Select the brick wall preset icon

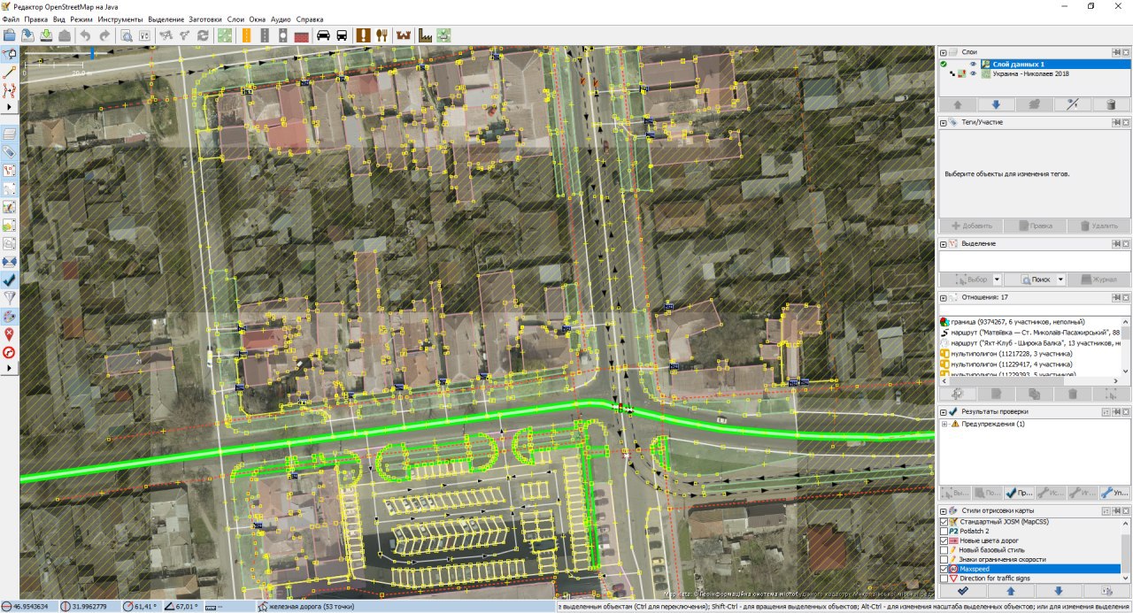(302, 35)
